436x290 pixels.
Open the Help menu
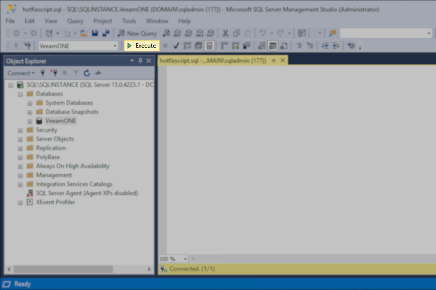[x=184, y=21]
